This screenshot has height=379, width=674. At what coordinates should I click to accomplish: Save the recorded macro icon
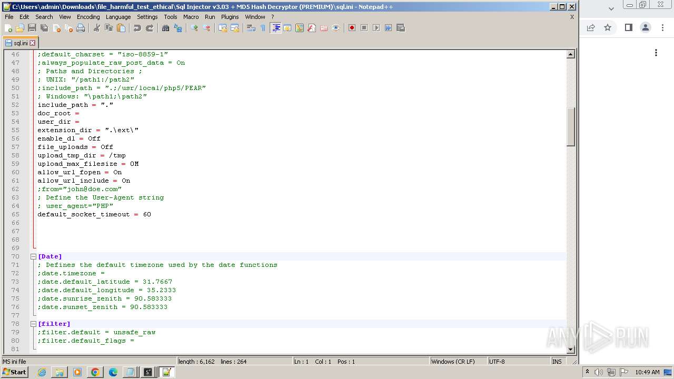tap(400, 28)
